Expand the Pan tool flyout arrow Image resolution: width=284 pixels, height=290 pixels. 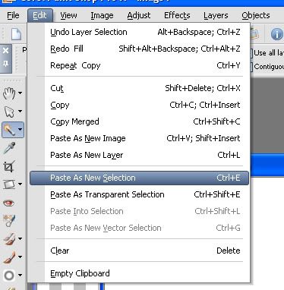pyautogui.click(x=20, y=93)
